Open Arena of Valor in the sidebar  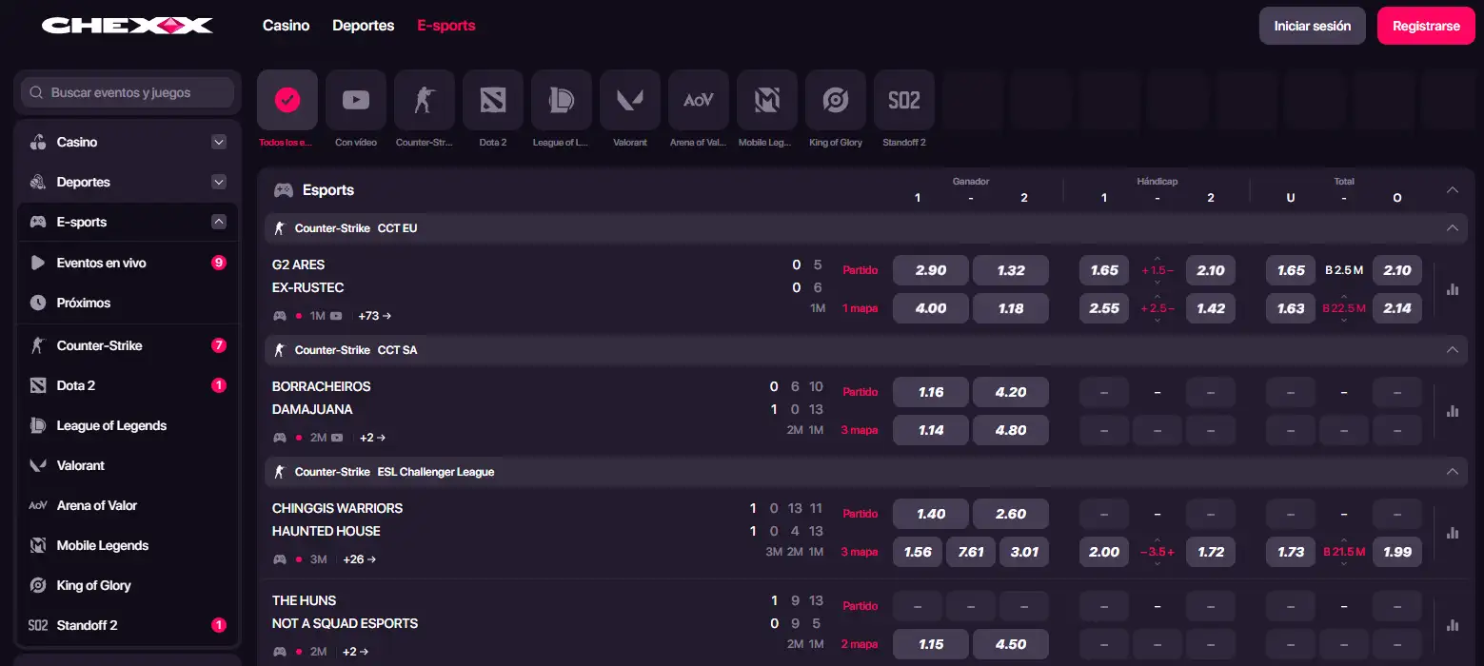click(128, 505)
